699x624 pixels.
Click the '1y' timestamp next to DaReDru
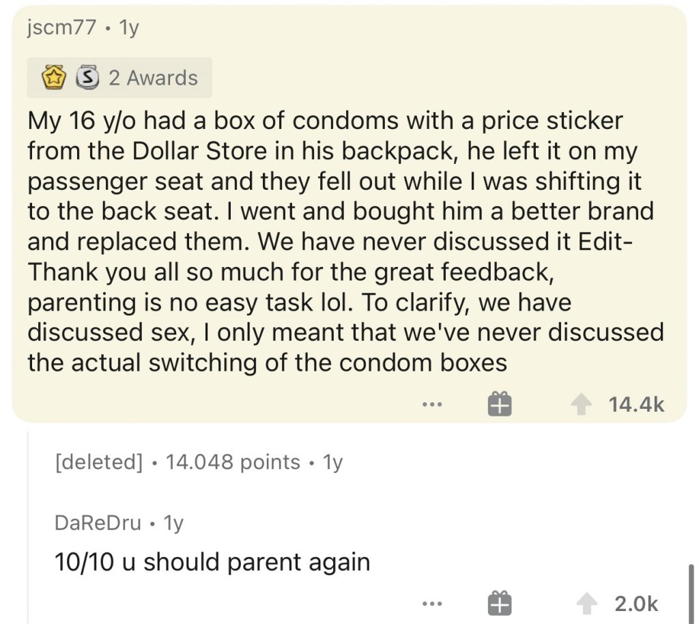tap(173, 524)
